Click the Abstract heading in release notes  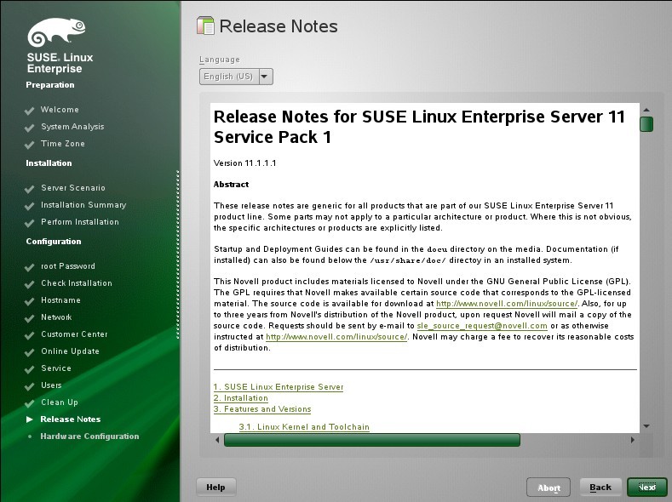[231, 185]
